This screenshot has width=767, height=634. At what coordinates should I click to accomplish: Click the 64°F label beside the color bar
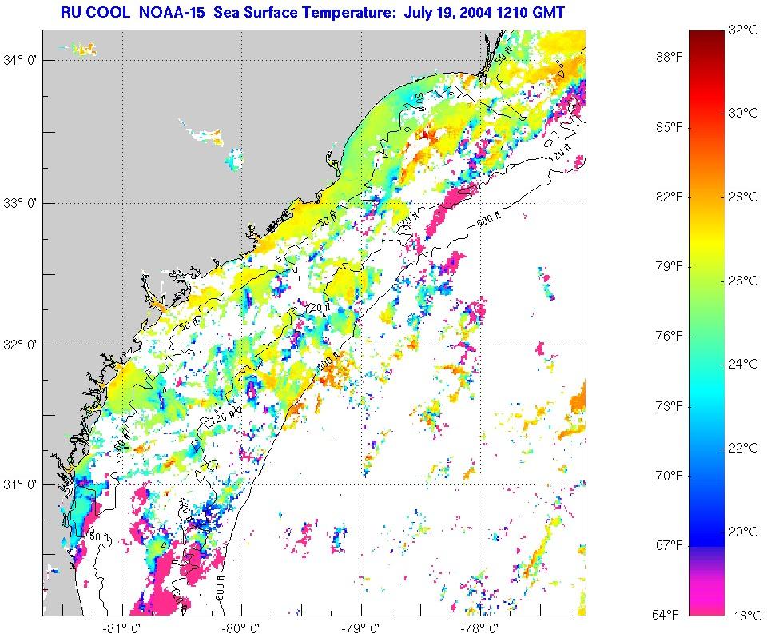666,615
